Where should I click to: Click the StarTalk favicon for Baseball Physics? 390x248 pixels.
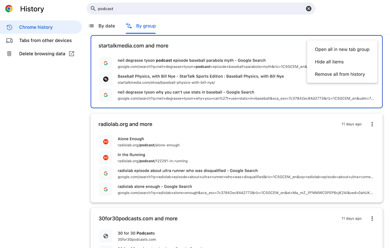(106, 79)
